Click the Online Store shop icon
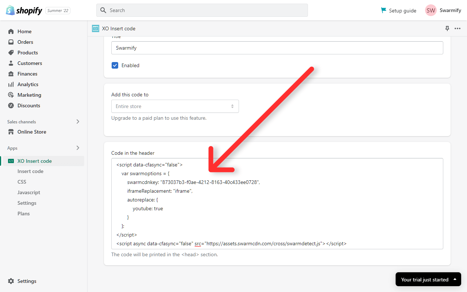Viewport: 467px width, 292px height. (x=11, y=132)
